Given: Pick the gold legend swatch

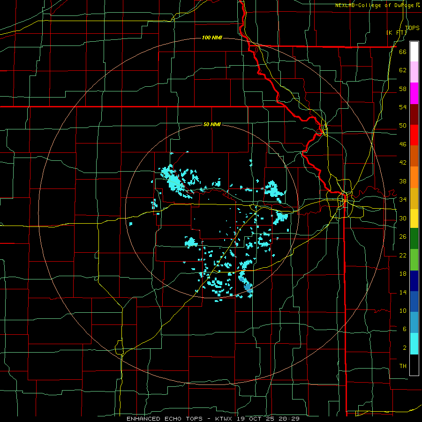Looking at the screenshot, I should click(x=414, y=198).
